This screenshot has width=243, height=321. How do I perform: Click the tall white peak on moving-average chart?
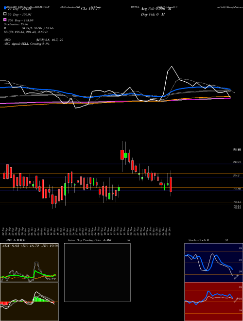[172, 67]
